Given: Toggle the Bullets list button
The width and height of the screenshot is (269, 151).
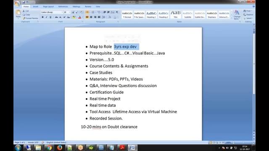Looking at the screenshot, I should click(x=87, y=12).
